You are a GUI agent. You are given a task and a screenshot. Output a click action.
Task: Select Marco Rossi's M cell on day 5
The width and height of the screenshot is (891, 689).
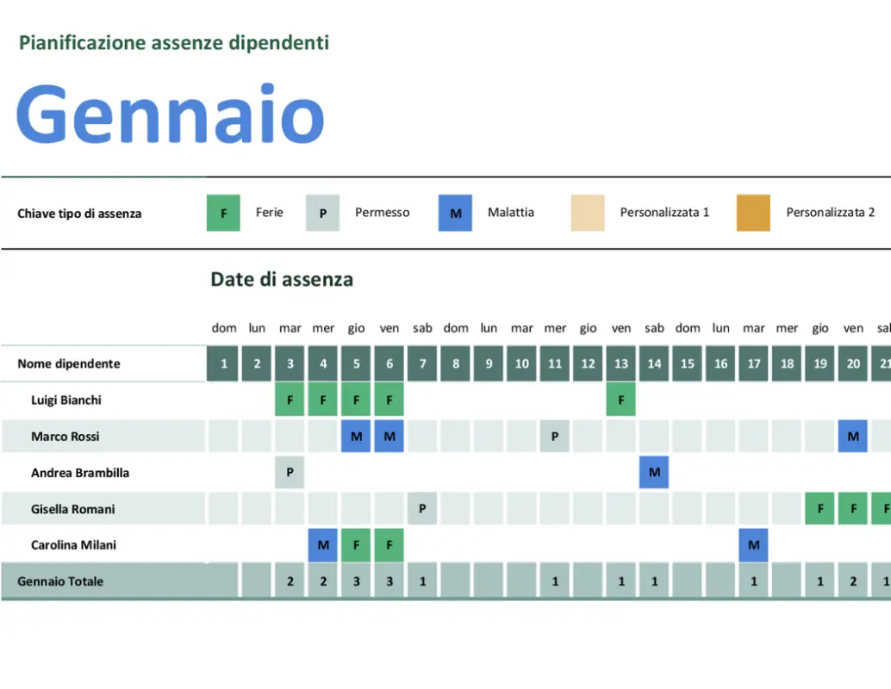pyautogui.click(x=356, y=437)
